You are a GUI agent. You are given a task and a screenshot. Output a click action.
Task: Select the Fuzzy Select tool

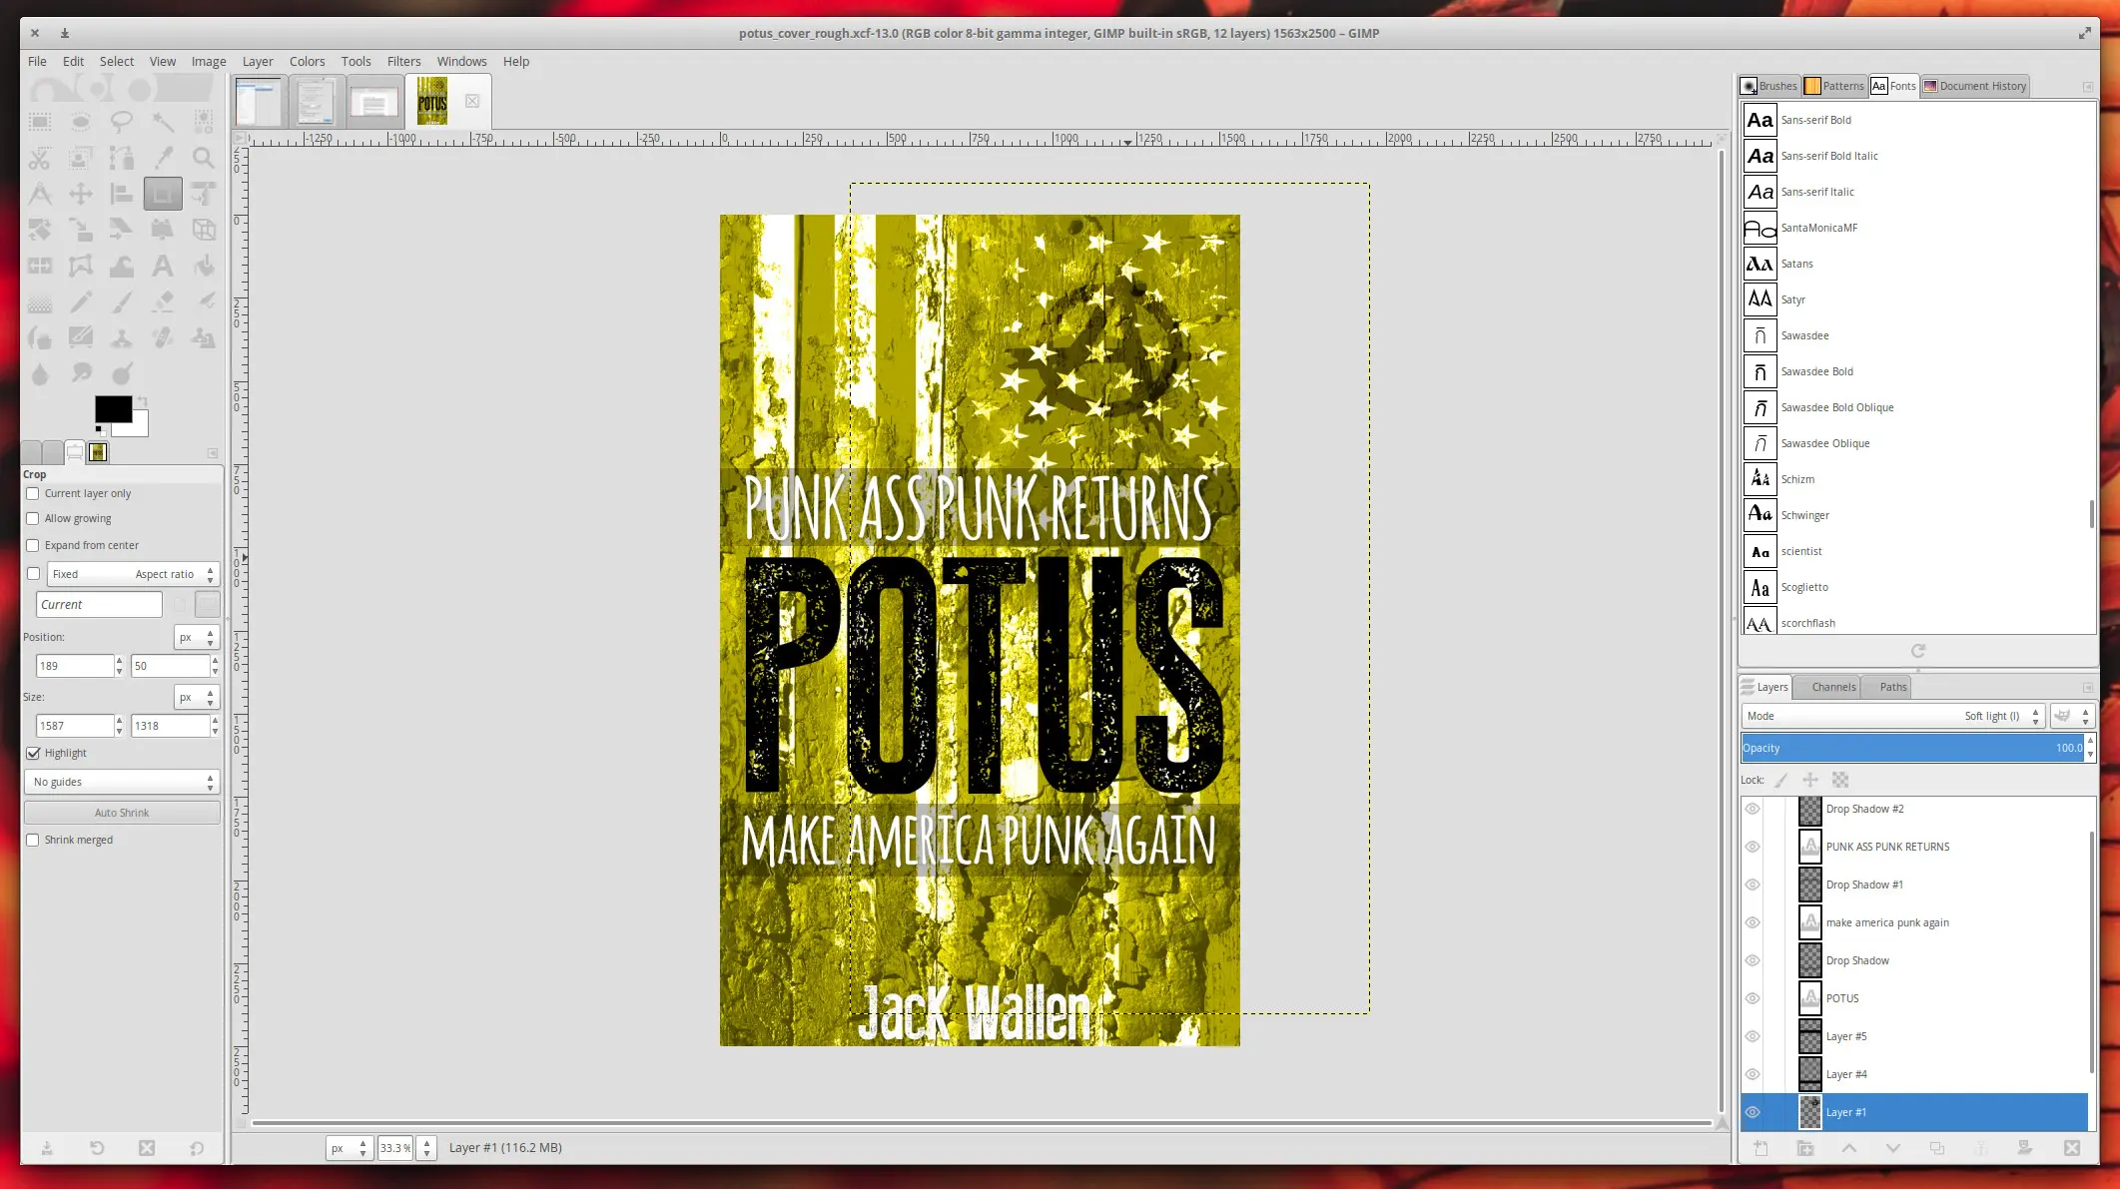click(163, 121)
